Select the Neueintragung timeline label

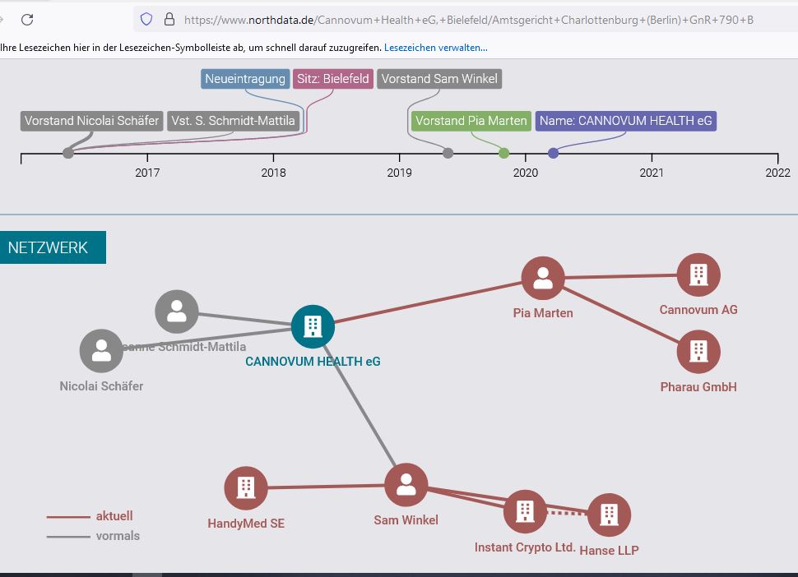tap(245, 79)
